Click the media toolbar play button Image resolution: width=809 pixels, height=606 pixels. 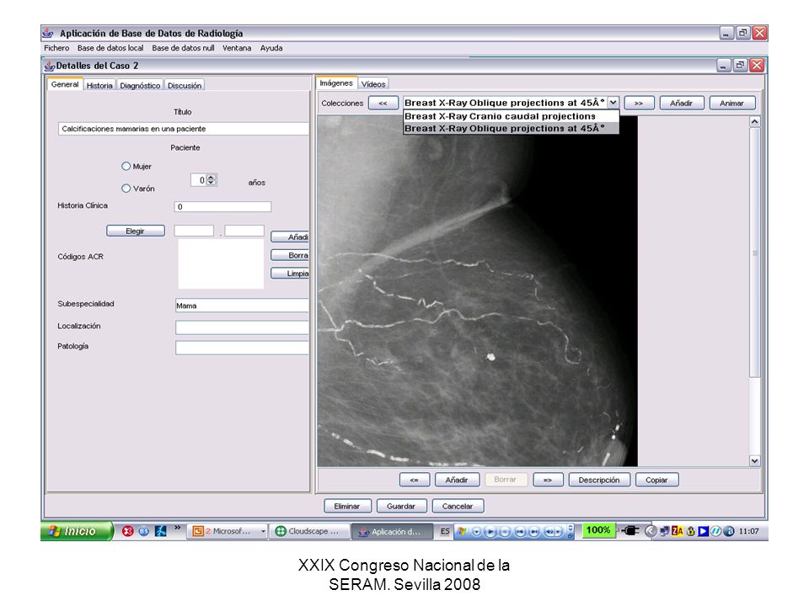[490, 531]
